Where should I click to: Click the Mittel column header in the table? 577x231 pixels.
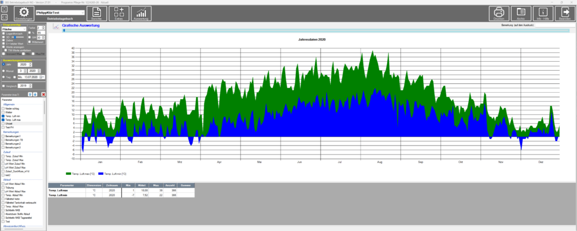click(141, 185)
